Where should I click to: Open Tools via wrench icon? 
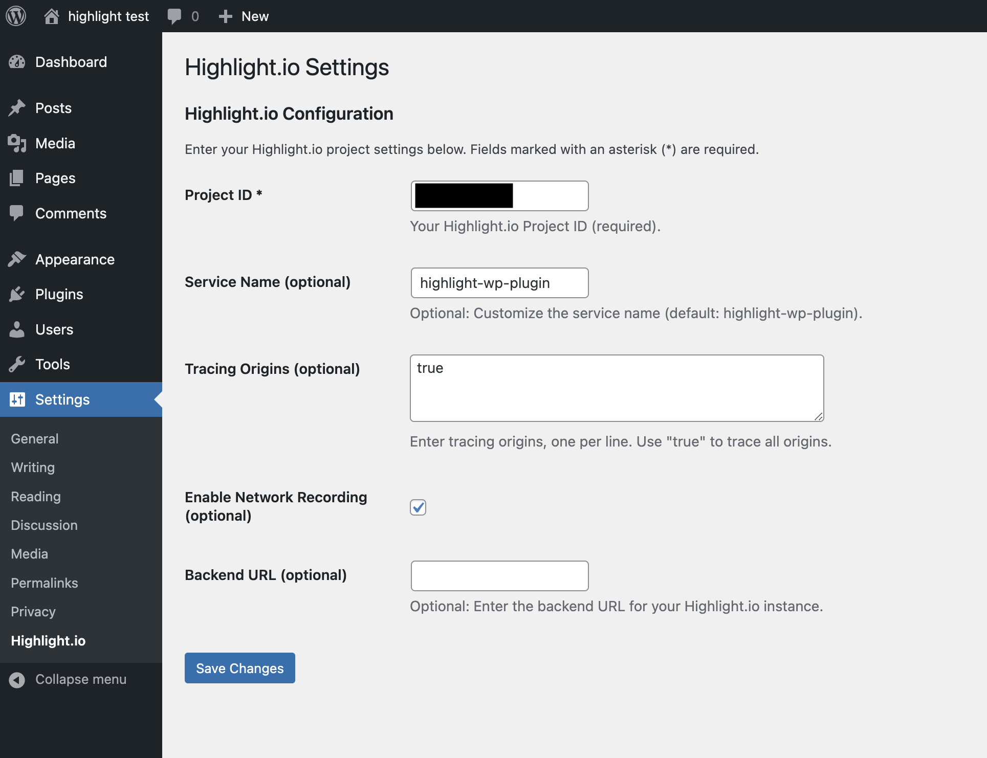(17, 364)
